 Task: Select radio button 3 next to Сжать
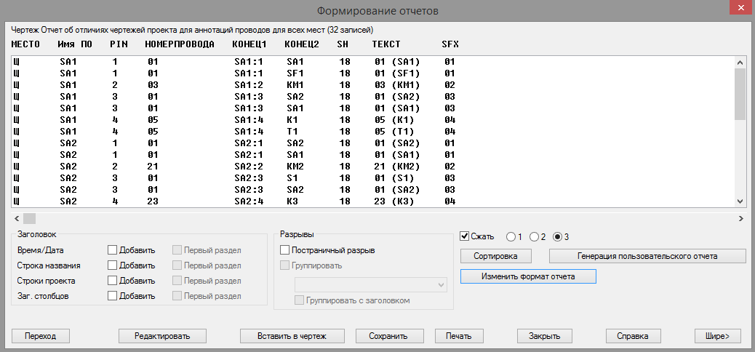[x=557, y=236]
